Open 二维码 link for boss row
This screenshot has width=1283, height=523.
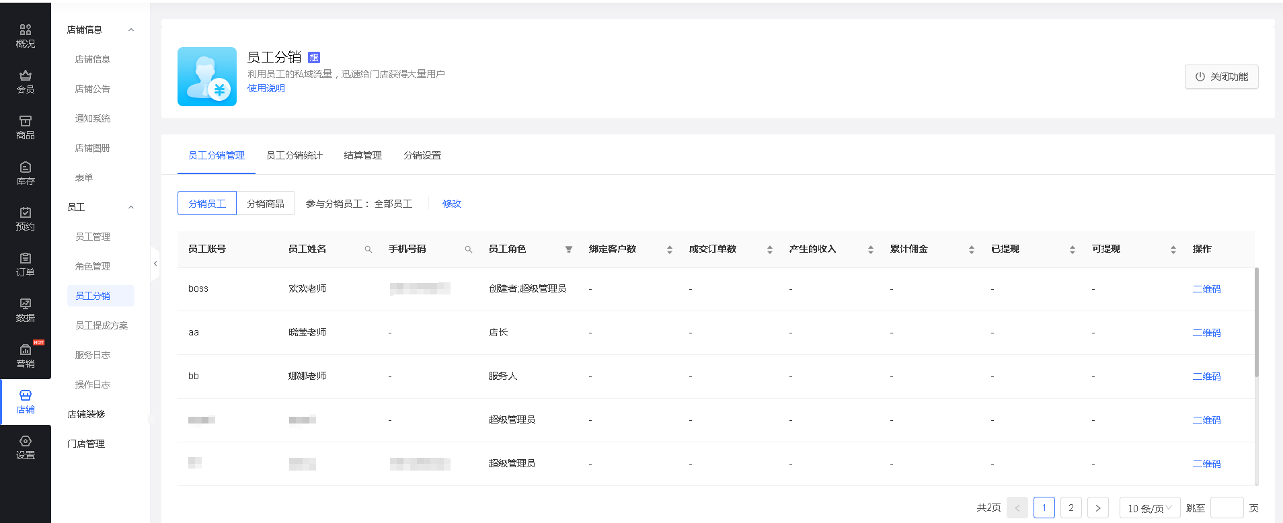point(1207,289)
